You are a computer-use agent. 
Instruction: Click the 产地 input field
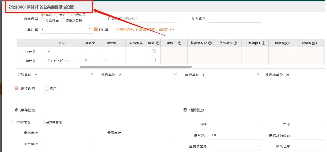(x=309, y=124)
